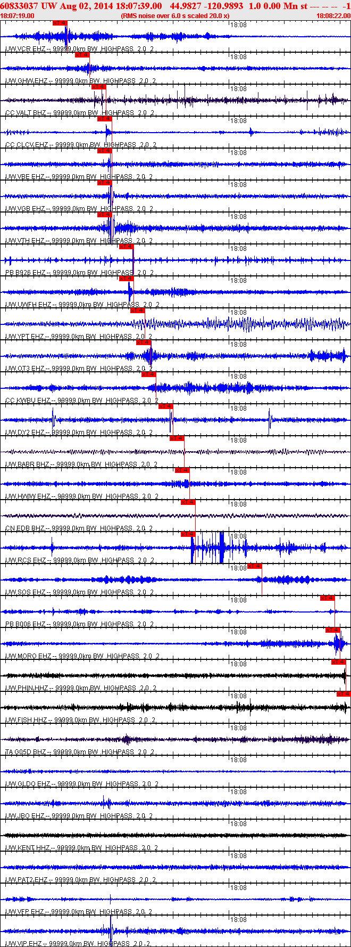Click red pick marker on PB.B006 trace
Screen dimensions: 351x947
328,598
